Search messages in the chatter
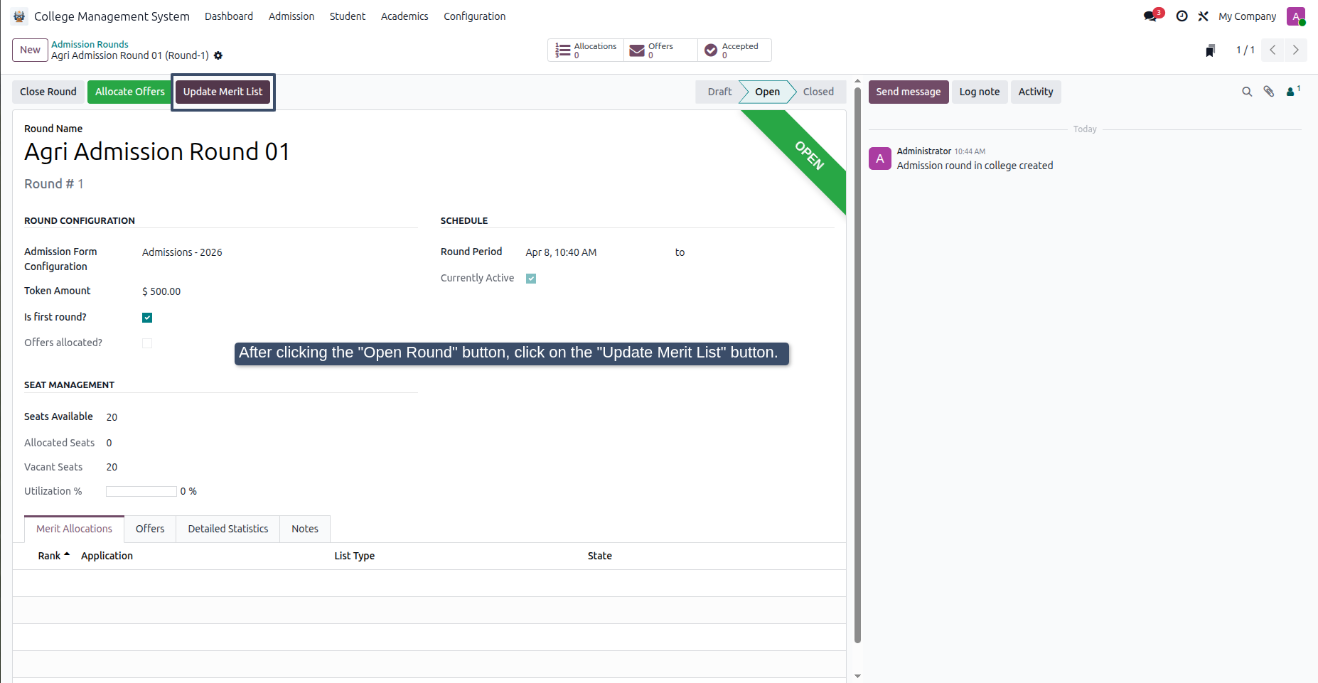 [x=1247, y=92]
